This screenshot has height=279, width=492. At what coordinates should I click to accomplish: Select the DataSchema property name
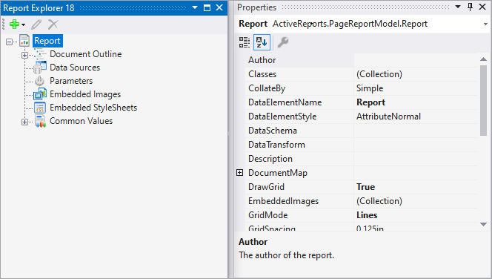click(x=273, y=131)
